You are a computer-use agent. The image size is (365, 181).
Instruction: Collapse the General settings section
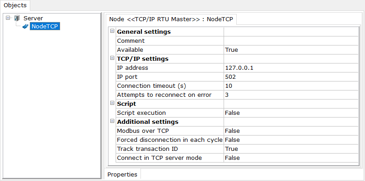(112, 31)
